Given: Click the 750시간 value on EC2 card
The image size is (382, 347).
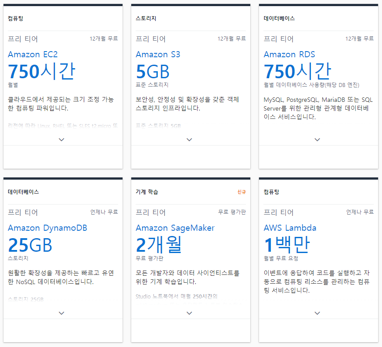Looking at the screenshot, I should 42,71.
